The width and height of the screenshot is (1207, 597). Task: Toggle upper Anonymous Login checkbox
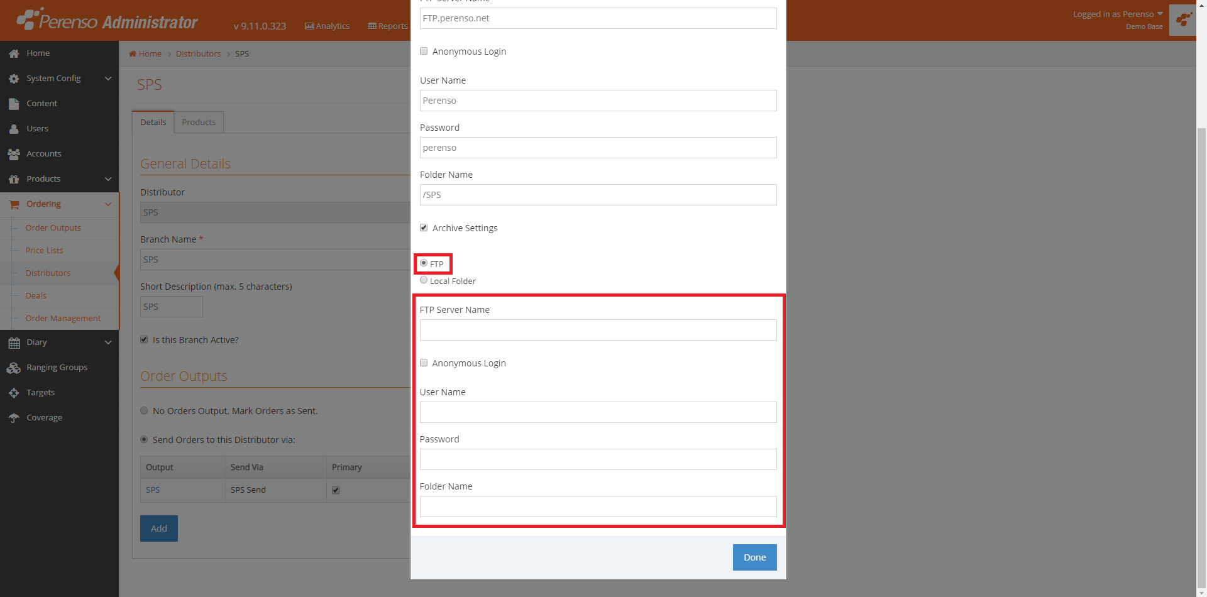424,51
